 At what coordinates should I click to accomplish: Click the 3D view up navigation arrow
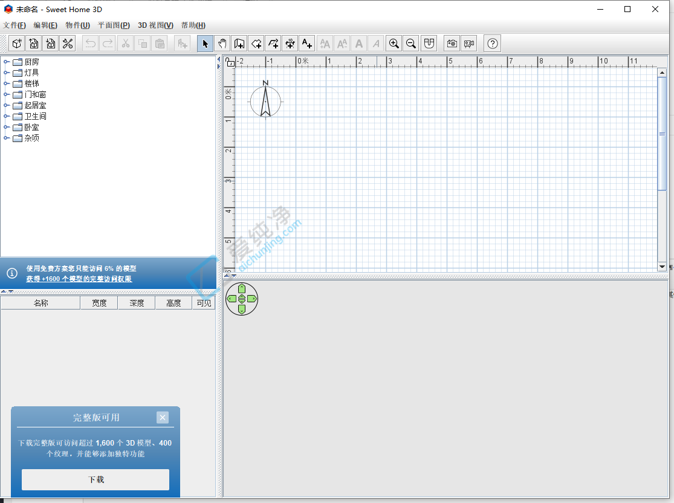coord(242,288)
